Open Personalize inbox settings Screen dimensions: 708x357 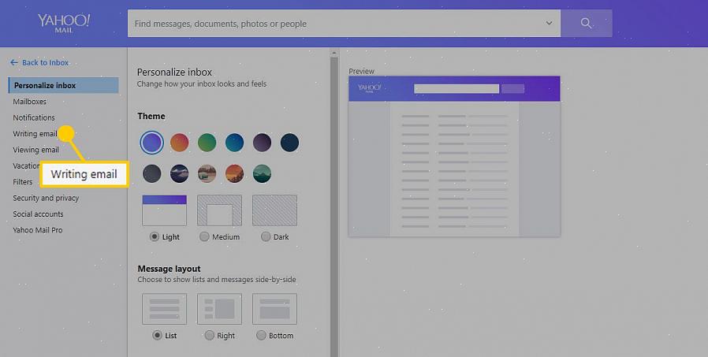pyautogui.click(x=64, y=85)
